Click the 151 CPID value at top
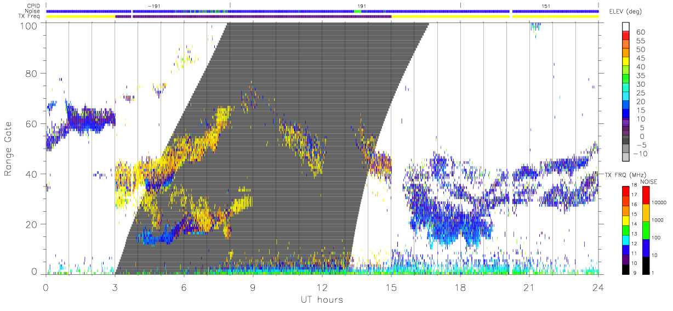Image resolution: width=673 pixels, height=311 pixels. tap(546, 6)
